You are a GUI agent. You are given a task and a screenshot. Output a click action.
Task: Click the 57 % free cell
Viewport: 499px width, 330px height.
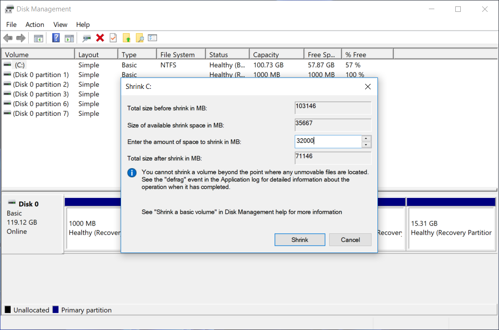(x=353, y=65)
